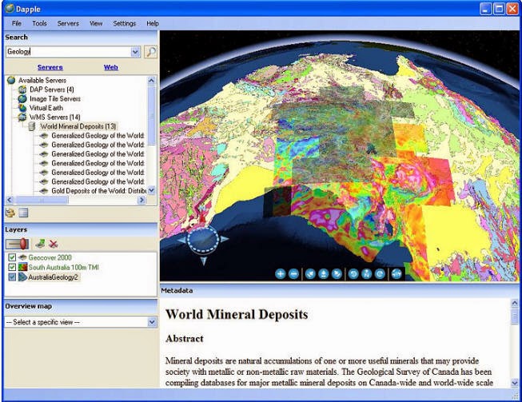522x402 pixels.
Task: Select 'South Australia 100m TMI' layer name
Action: point(64,267)
